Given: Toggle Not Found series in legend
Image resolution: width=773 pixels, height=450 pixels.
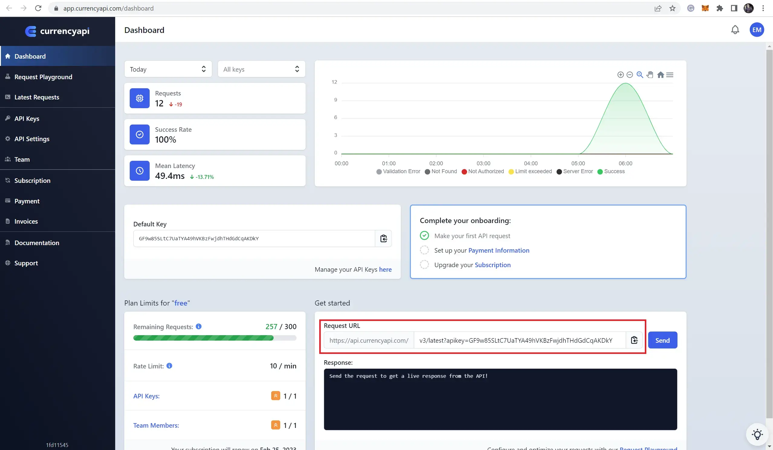Looking at the screenshot, I should pyautogui.click(x=441, y=171).
